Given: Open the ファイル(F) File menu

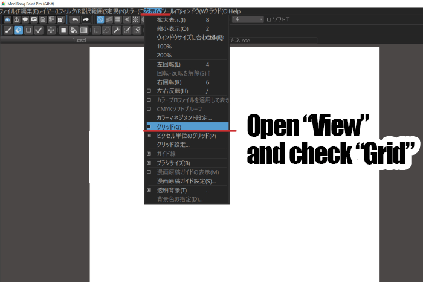Looking at the screenshot, I should 10,11.
